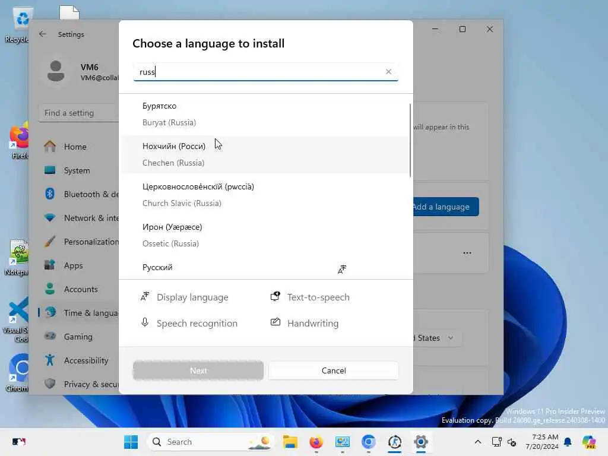The width and height of the screenshot is (608, 456).
Task: Open Network & internet settings
Action: (80, 218)
